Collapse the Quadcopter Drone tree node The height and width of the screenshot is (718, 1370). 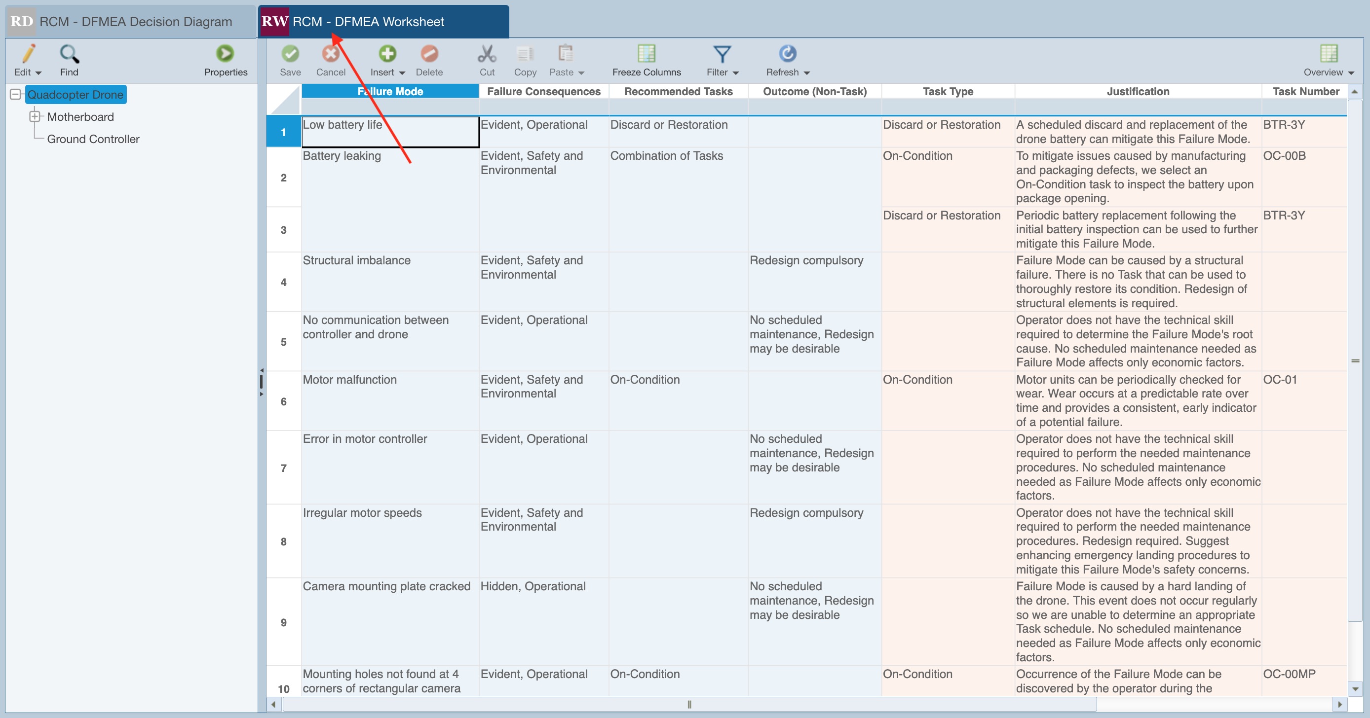click(15, 95)
